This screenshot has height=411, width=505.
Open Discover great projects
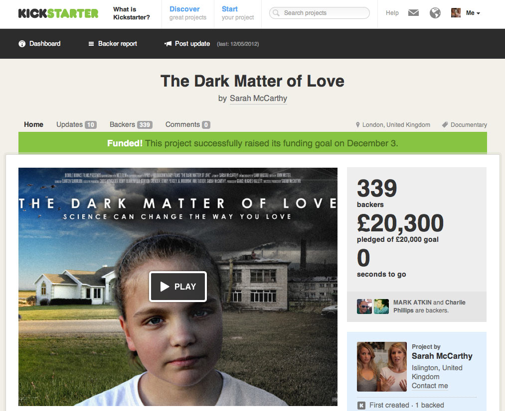pos(188,13)
